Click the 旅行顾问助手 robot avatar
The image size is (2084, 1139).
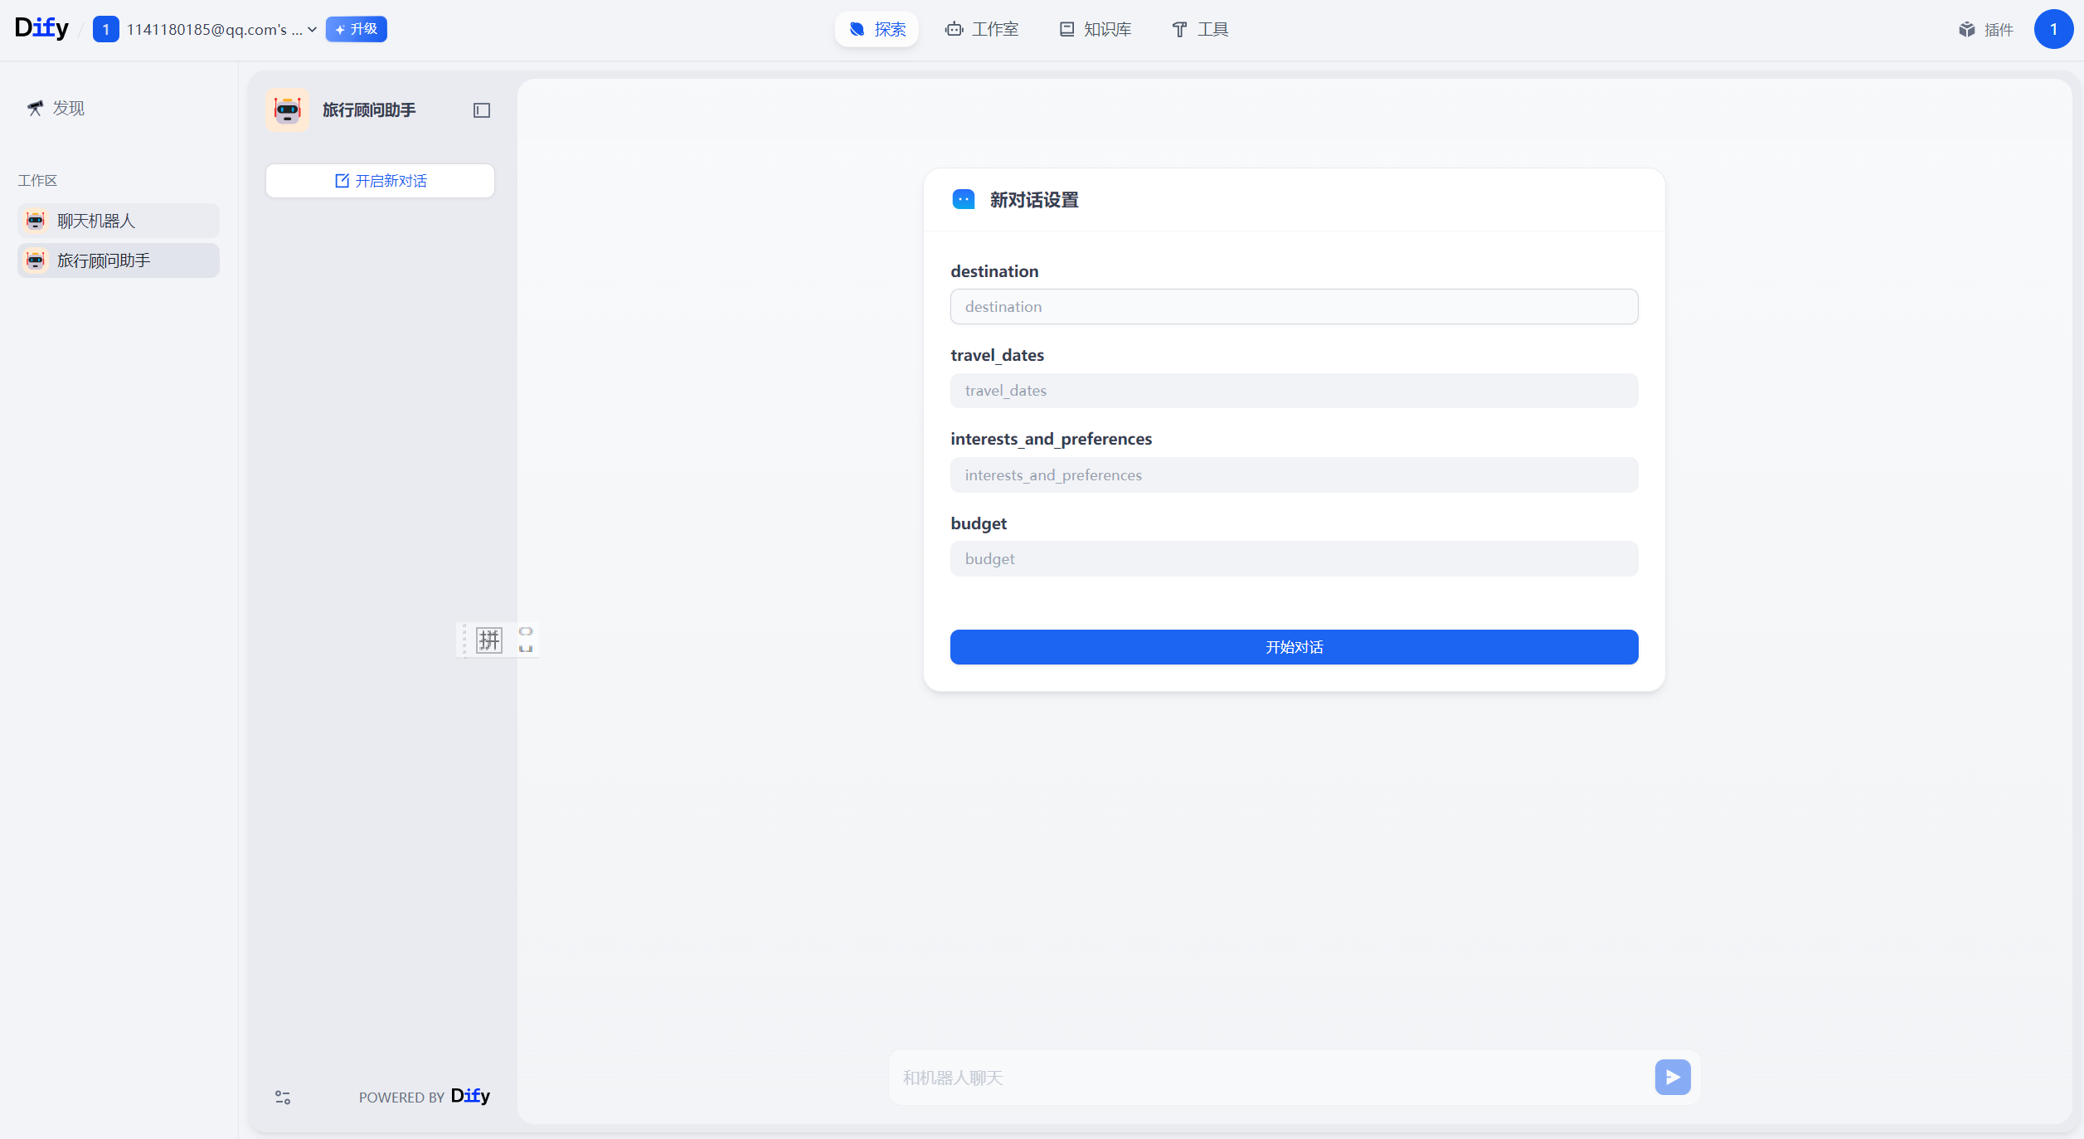pos(288,110)
